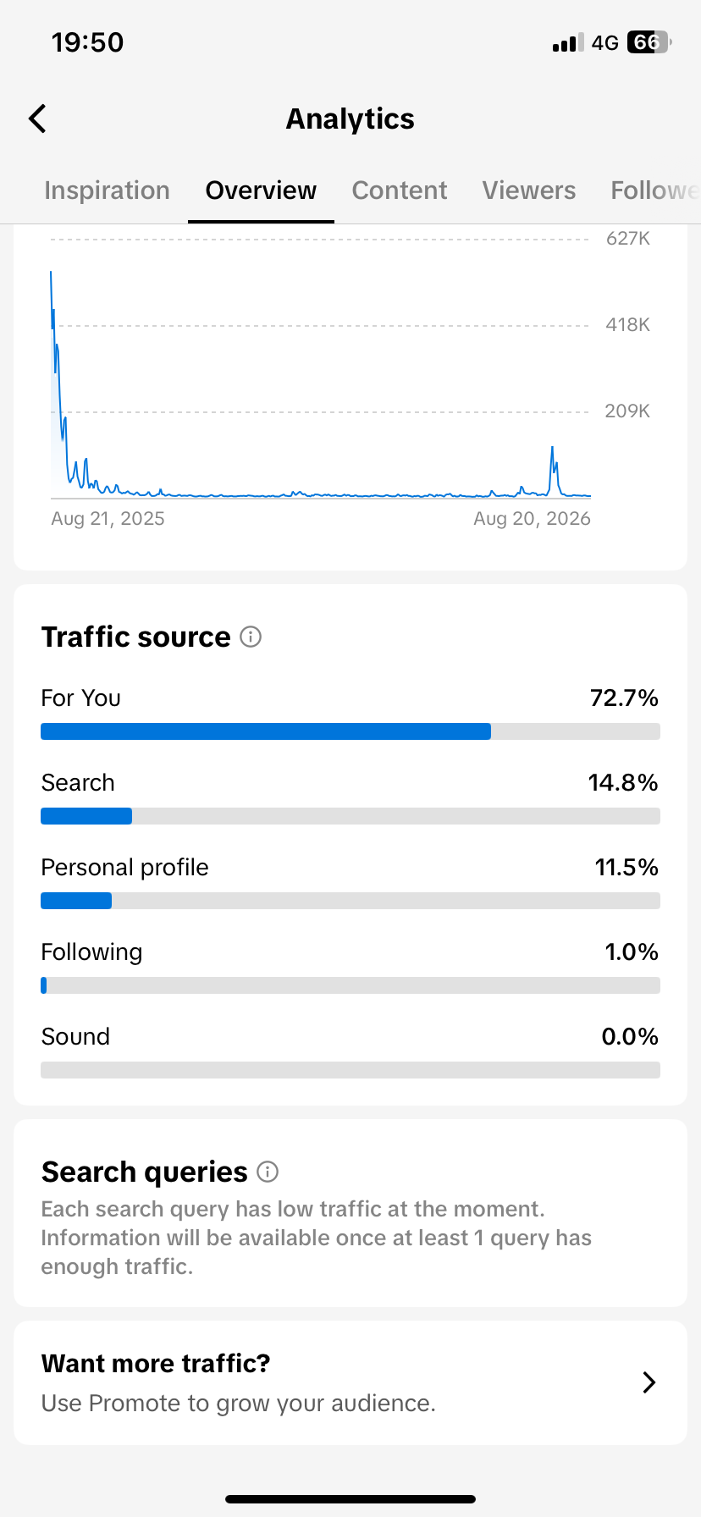701x1517 pixels.
Task: Select the Overview tab
Action: click(261, 190)
